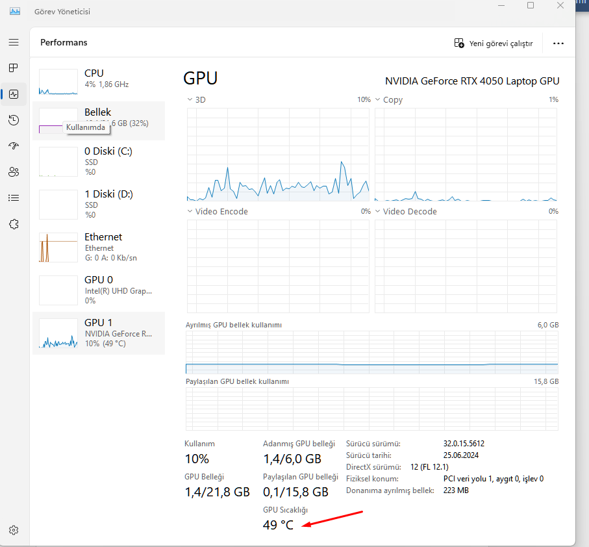Expand the Video Encode graph selector
The height and width of the screenshot is (547, 589).
coord(190,212)
